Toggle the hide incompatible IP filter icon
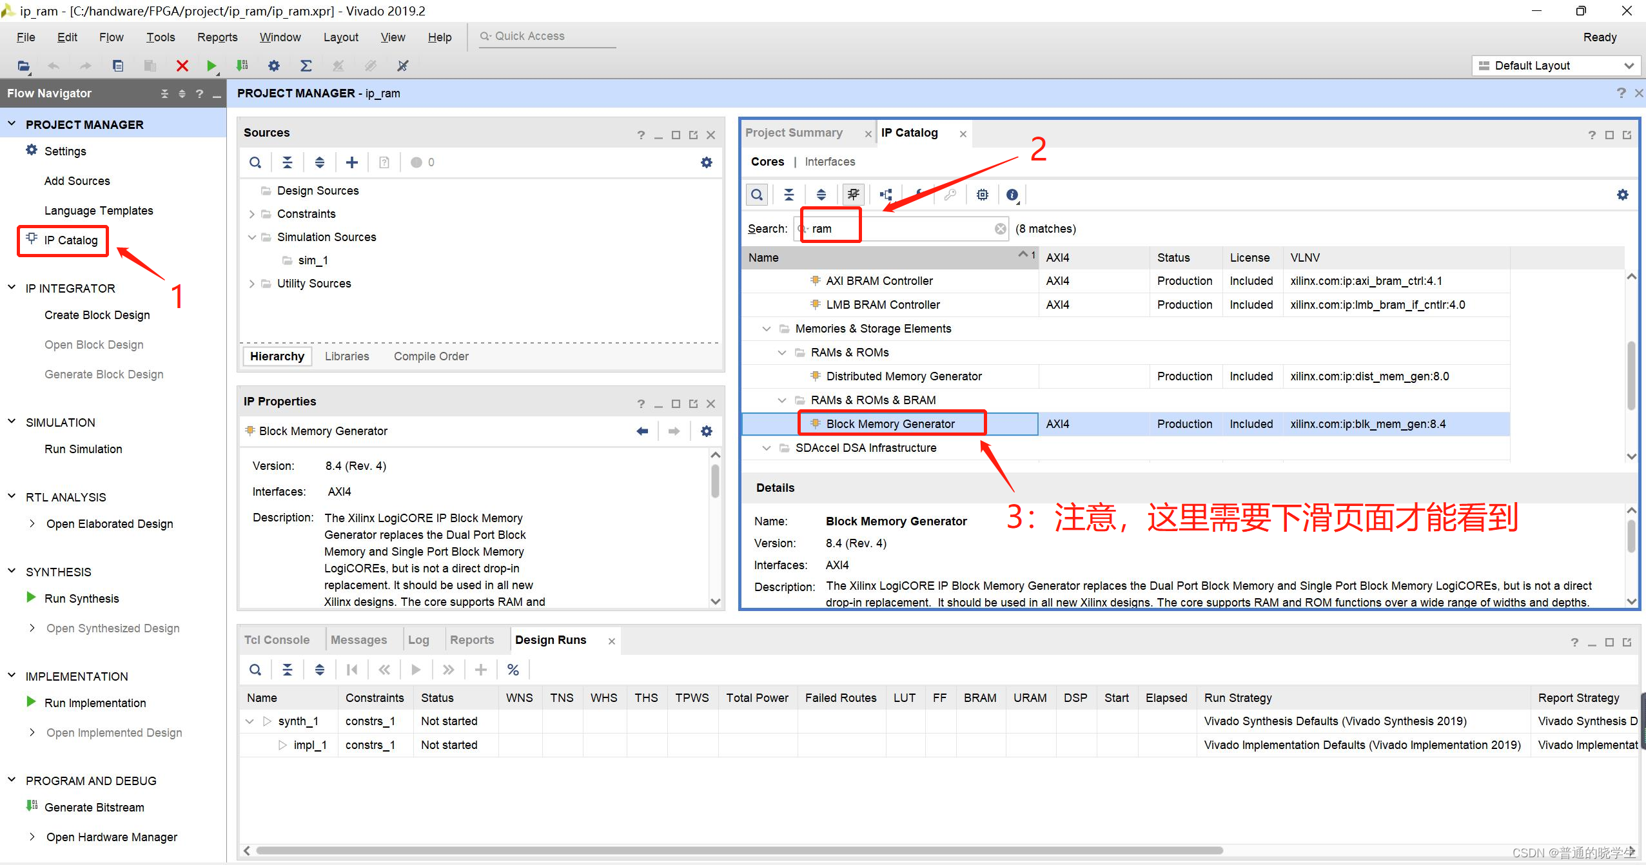This screenshot has width=1646, height=865. point(853,195)
